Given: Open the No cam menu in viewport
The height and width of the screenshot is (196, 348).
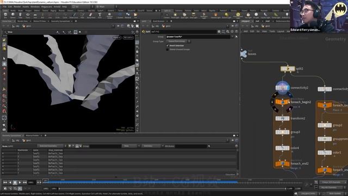Looking at the screenshot, I should coord(128,38).
